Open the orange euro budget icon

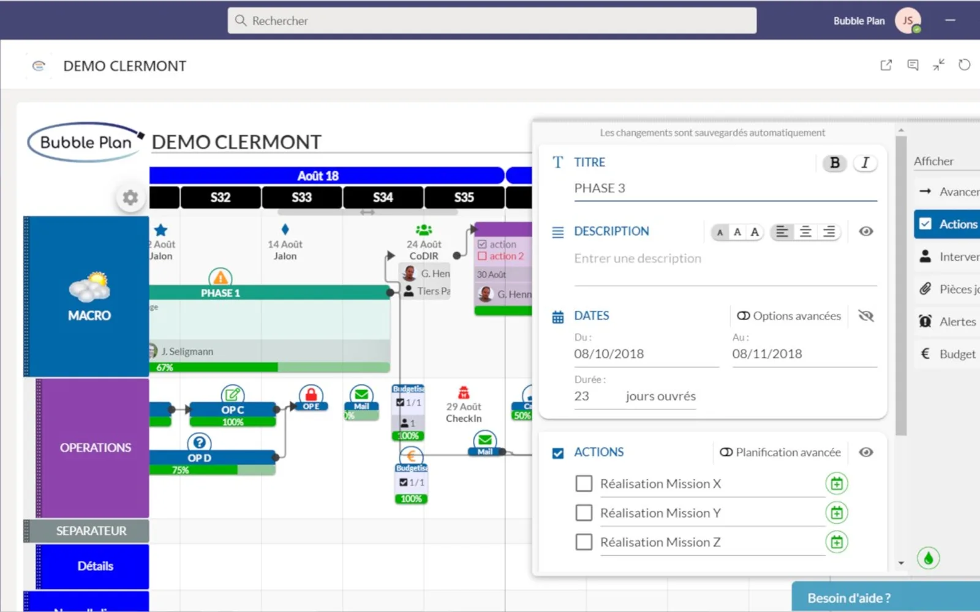pos(411,456)
